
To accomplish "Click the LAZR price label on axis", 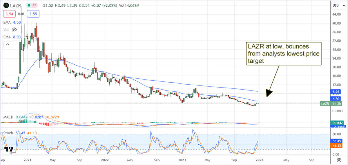I will (x=325, y=103).
